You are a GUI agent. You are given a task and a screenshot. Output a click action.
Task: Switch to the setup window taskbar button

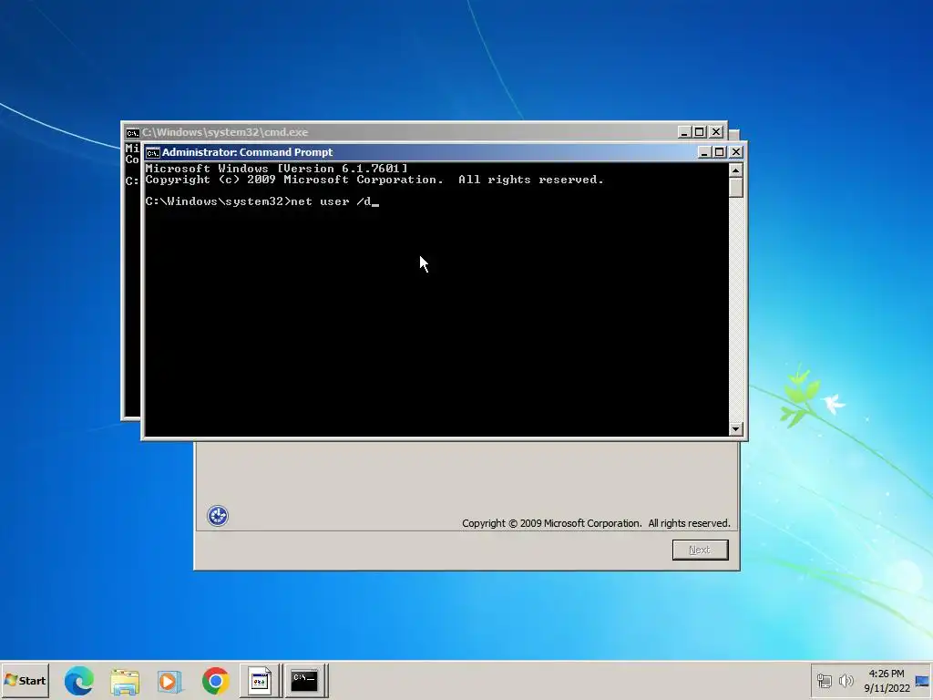260,680
